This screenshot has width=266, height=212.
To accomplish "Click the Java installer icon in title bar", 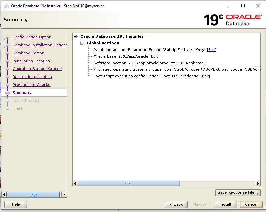I will pos(7,6).
